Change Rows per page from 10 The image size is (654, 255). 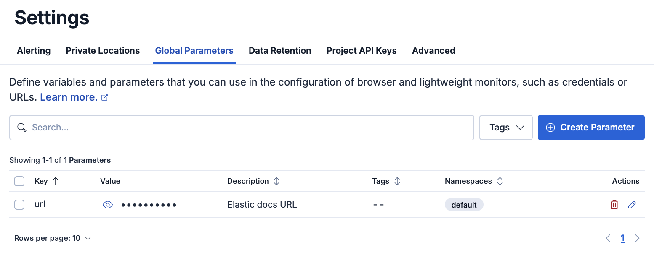pyautogui.click(x=53, y=238)
